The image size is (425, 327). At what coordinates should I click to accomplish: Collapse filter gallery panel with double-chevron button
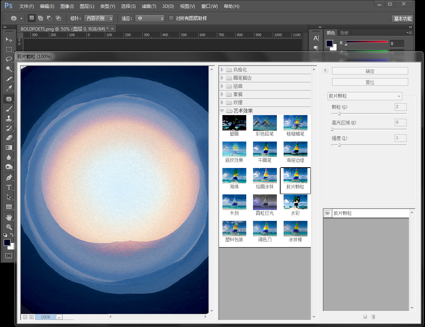[x=325, y=70]
